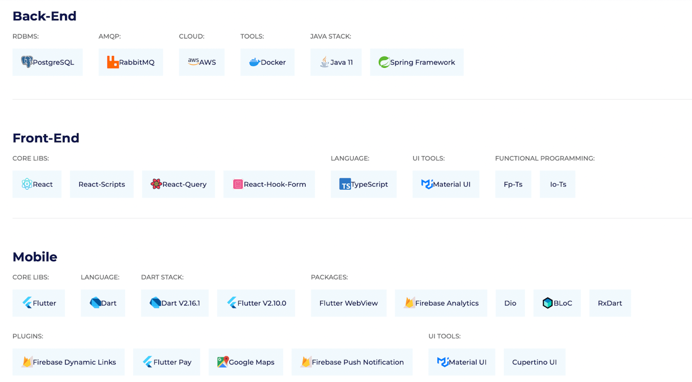
Task: Select the Material UI icon under UI Tools
Action: pyautogui.click(x=426, y=184)
